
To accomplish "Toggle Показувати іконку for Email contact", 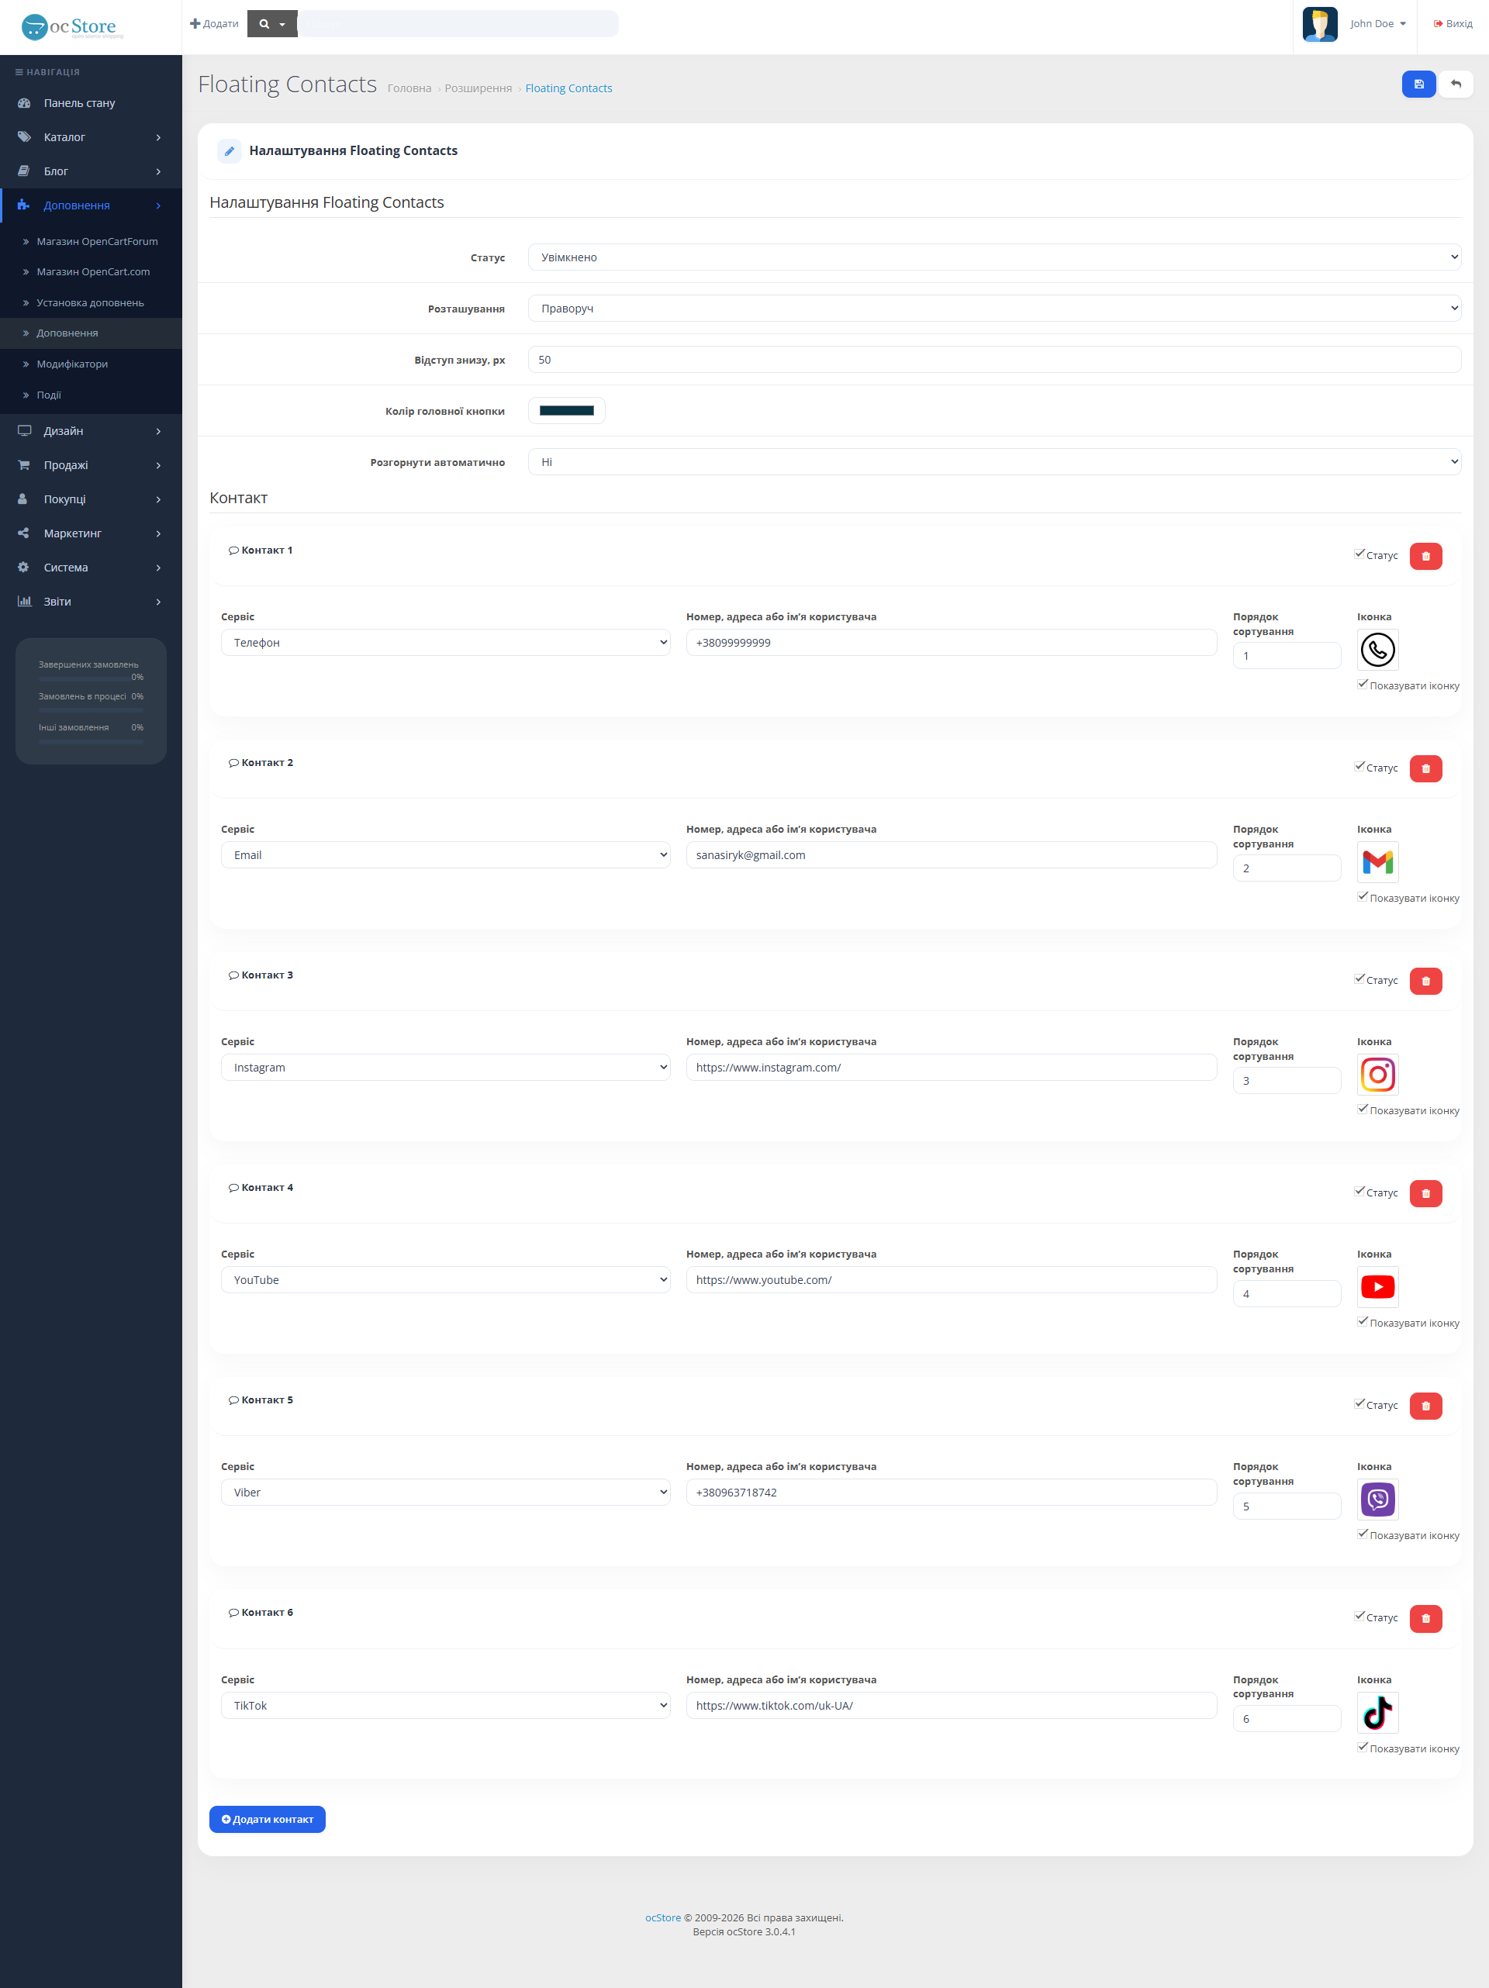I will click(1363, 896).
